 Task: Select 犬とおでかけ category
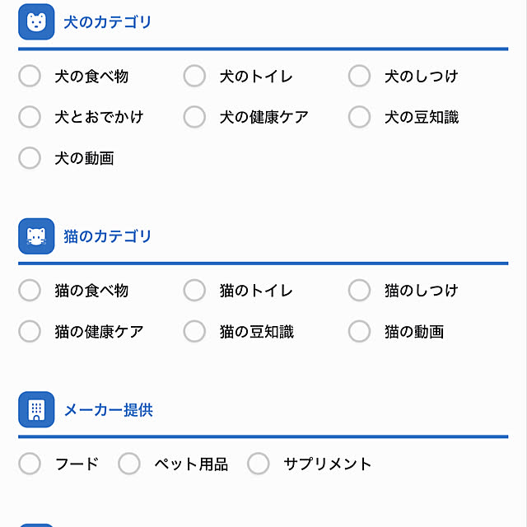(x=30, y=117)
